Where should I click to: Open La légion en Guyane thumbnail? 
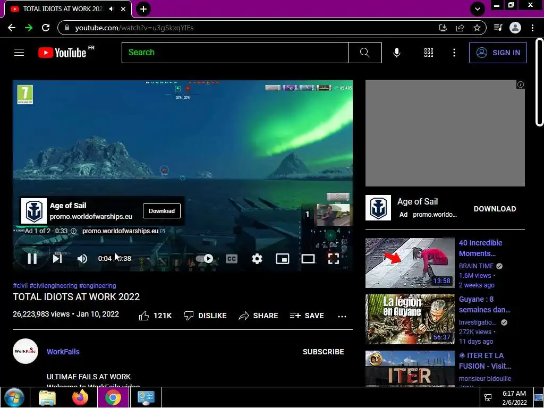click(x=410, y=319)
